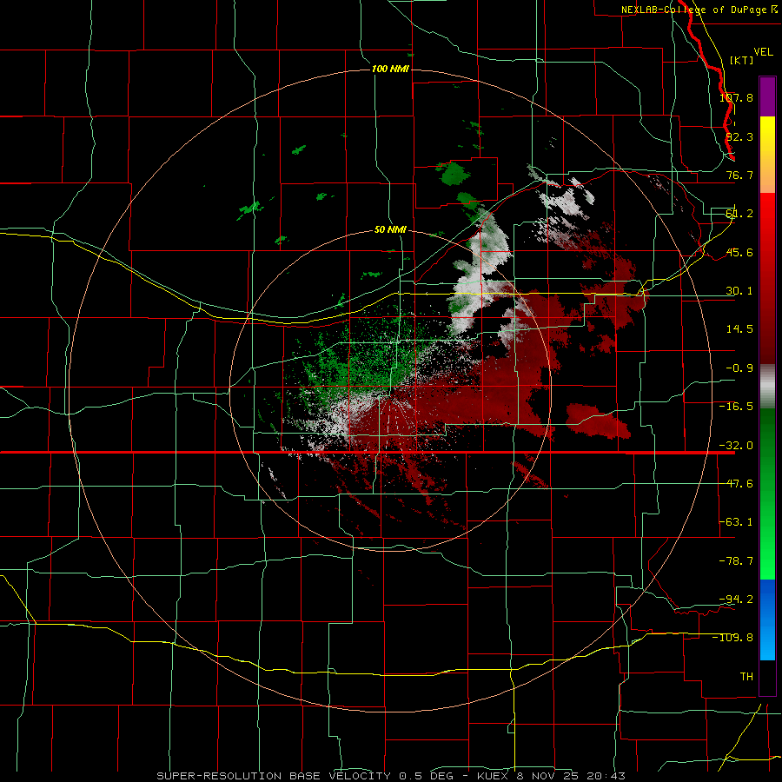Click the -109.8 velocity legend value
The width and height of the screenshot is (782, 782).
tap(732, 638)
